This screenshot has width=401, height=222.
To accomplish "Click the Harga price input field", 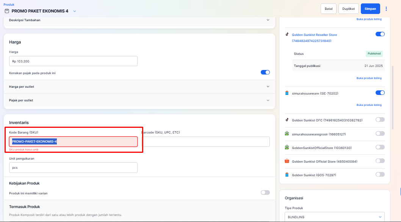I will tap(73, 61).
